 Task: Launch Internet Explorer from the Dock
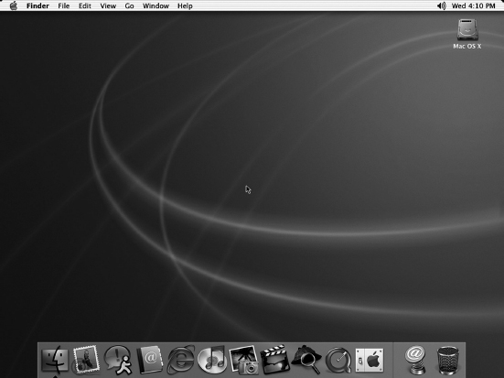click(180, 360)
